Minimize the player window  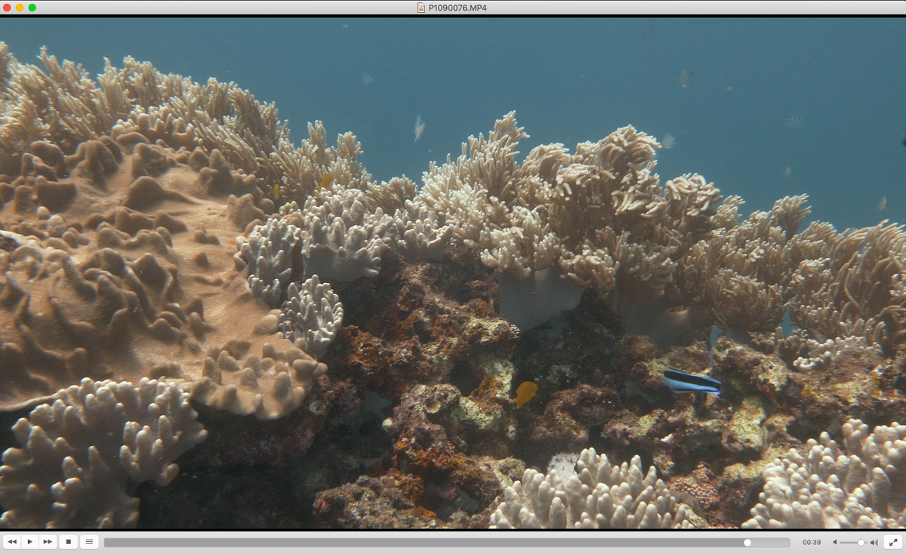pos(20,8)
